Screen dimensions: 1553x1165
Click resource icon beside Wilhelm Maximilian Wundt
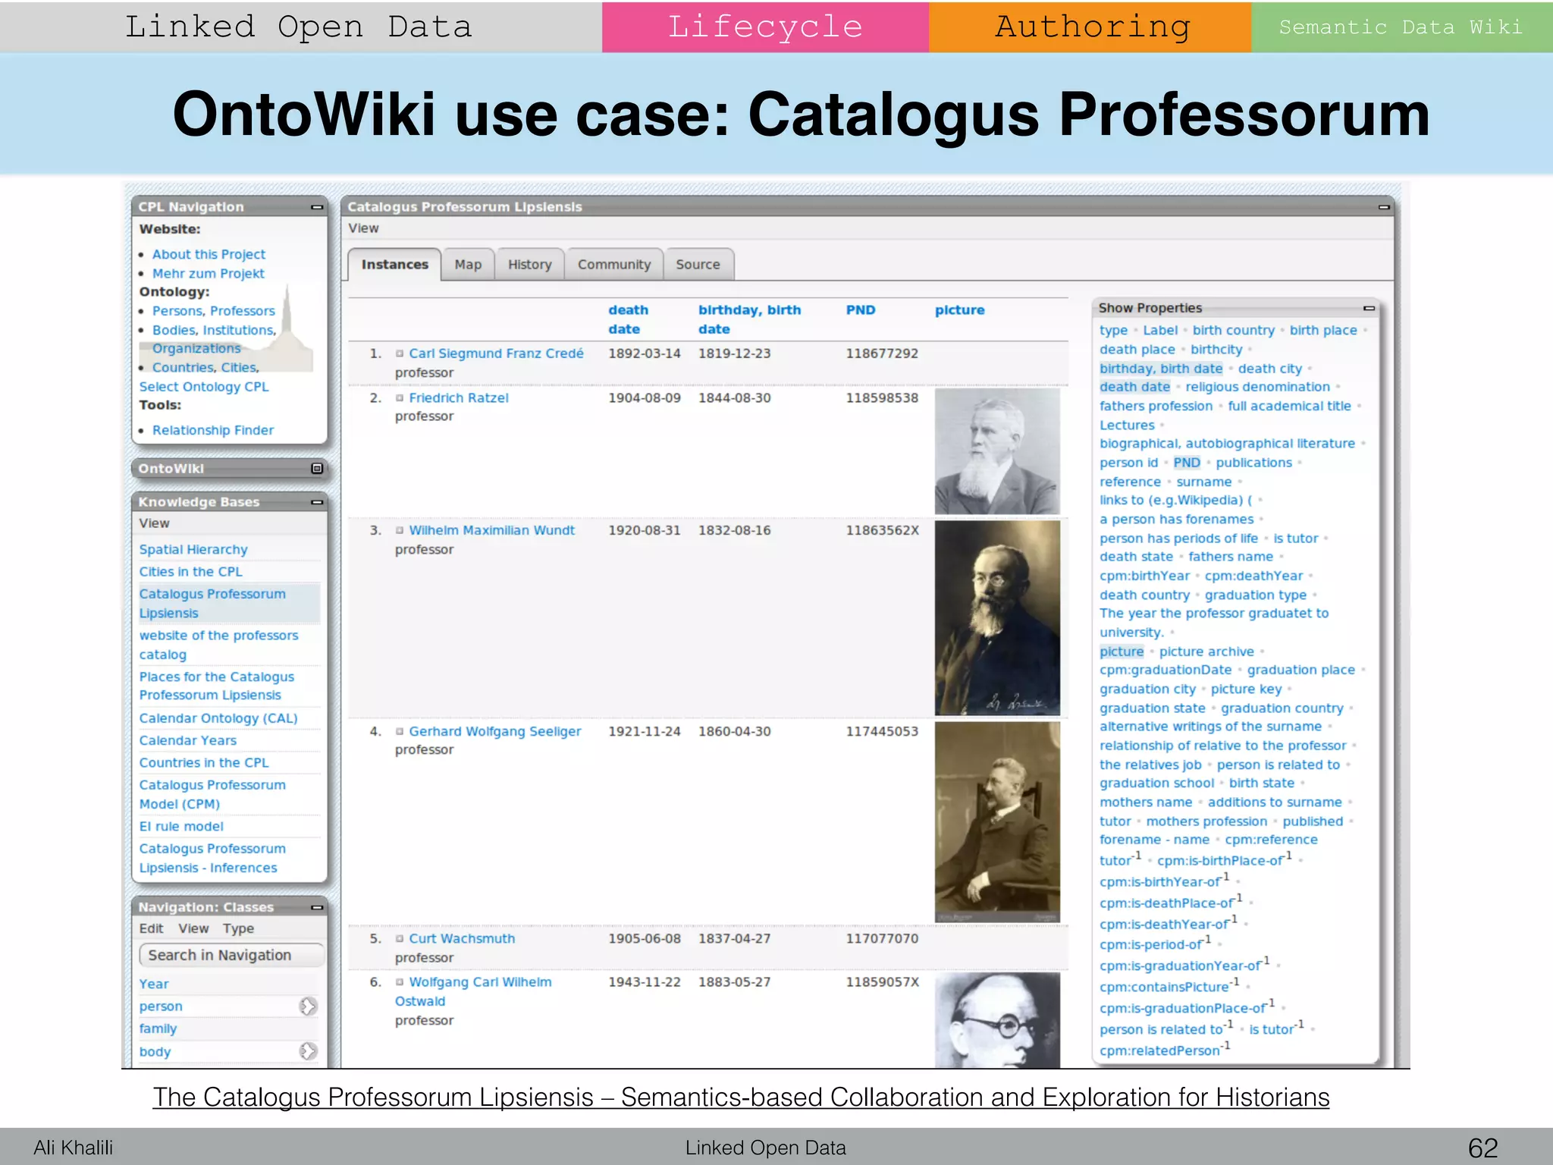400,531
